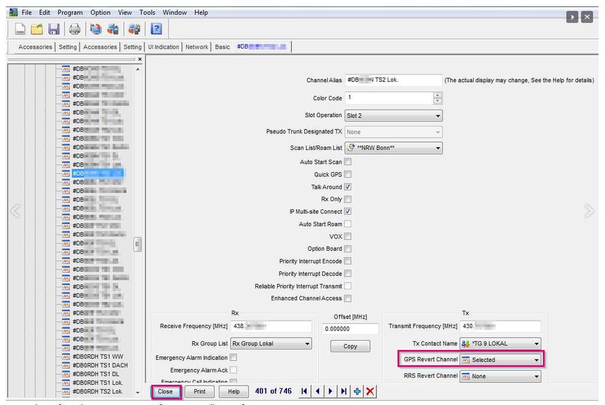Enable Auto Start Scan checkbox

click(x=347, y=162)
